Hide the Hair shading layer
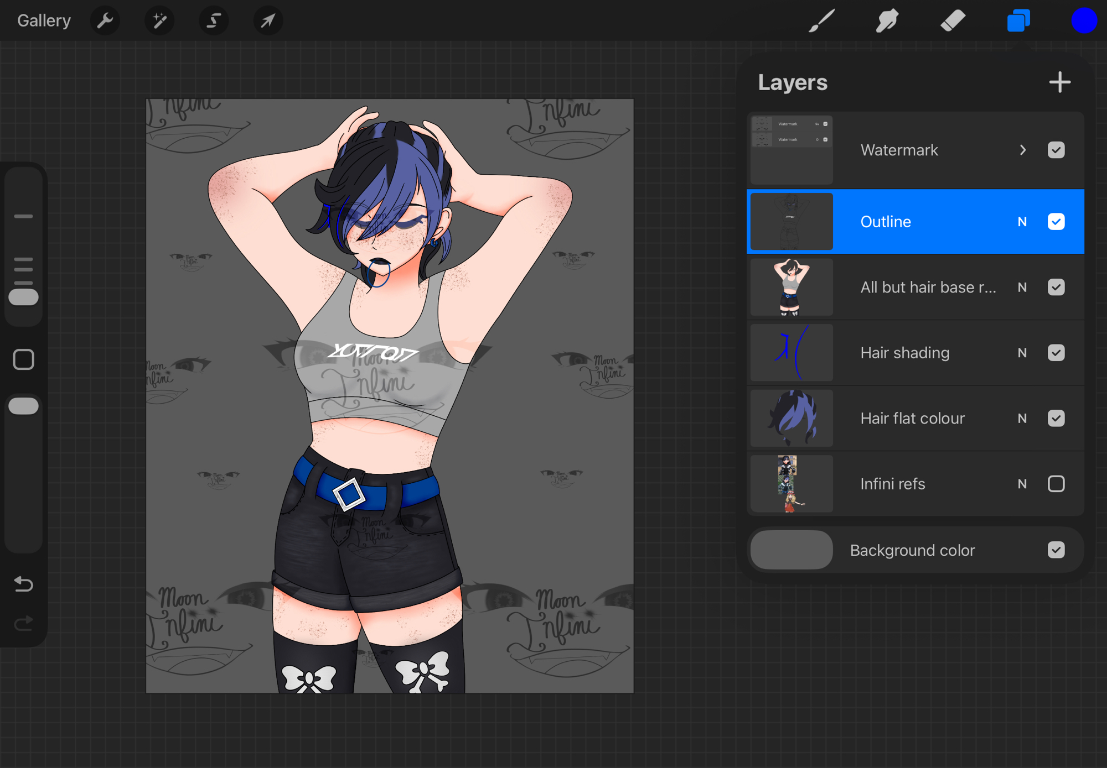This screenshot has width=1107, height=768. (x=1056, y=353)
